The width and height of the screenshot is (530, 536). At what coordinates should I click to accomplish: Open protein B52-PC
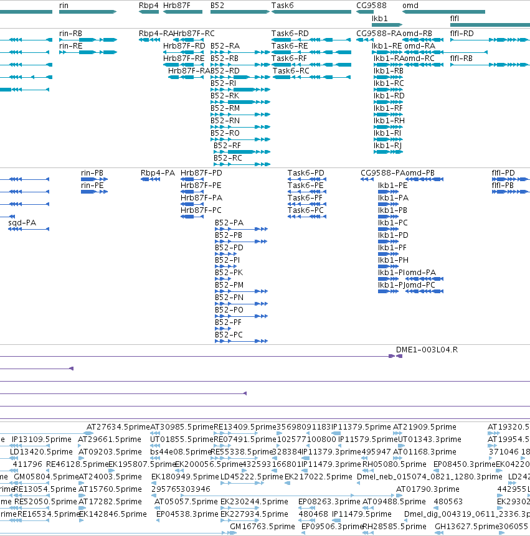tap(229, 335)
